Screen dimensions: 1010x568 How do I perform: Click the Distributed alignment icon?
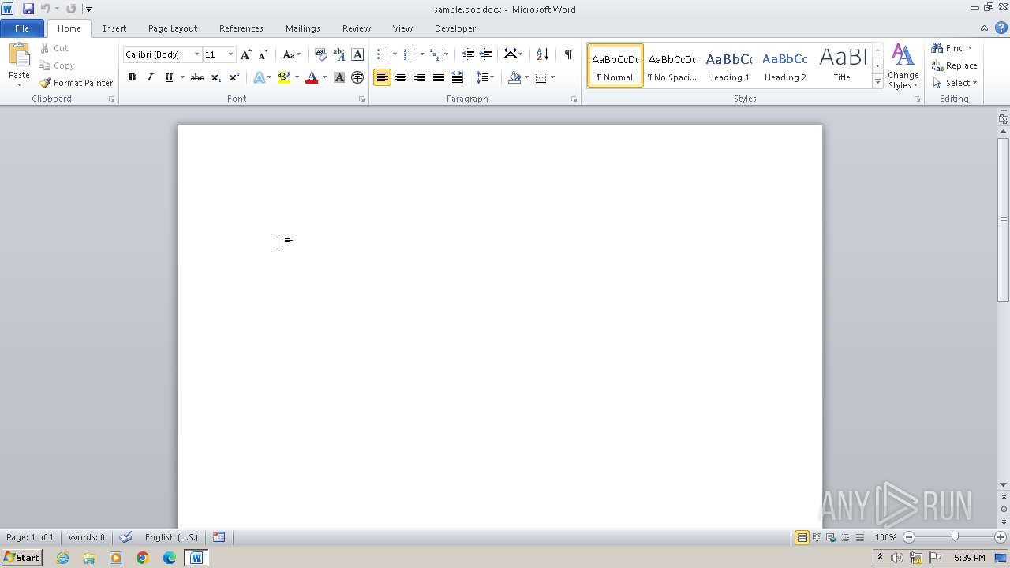click(456, 77)
